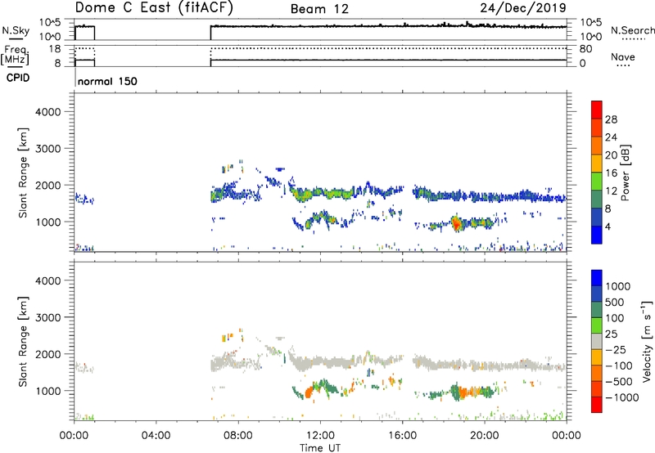Click the "-25" label on Velocity colorbar
Image resolution: width=655 pixels, height=453 pixels.
(615, 350)
